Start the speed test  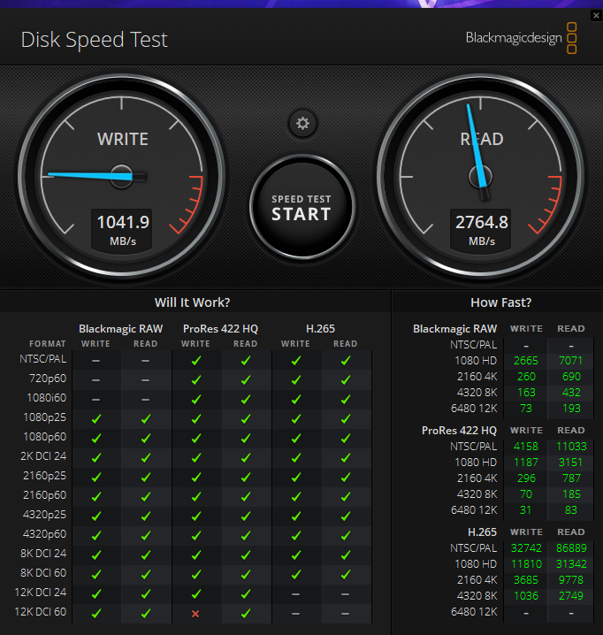pos(302,207)
